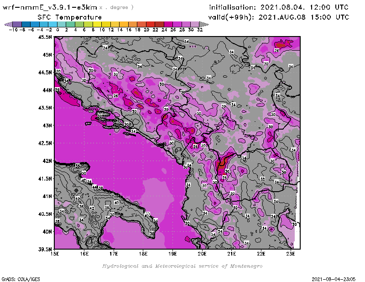Screen dimensions: 365x282
Task: Click the color bar swatch between 30 and 32
Action: (195, 24)
